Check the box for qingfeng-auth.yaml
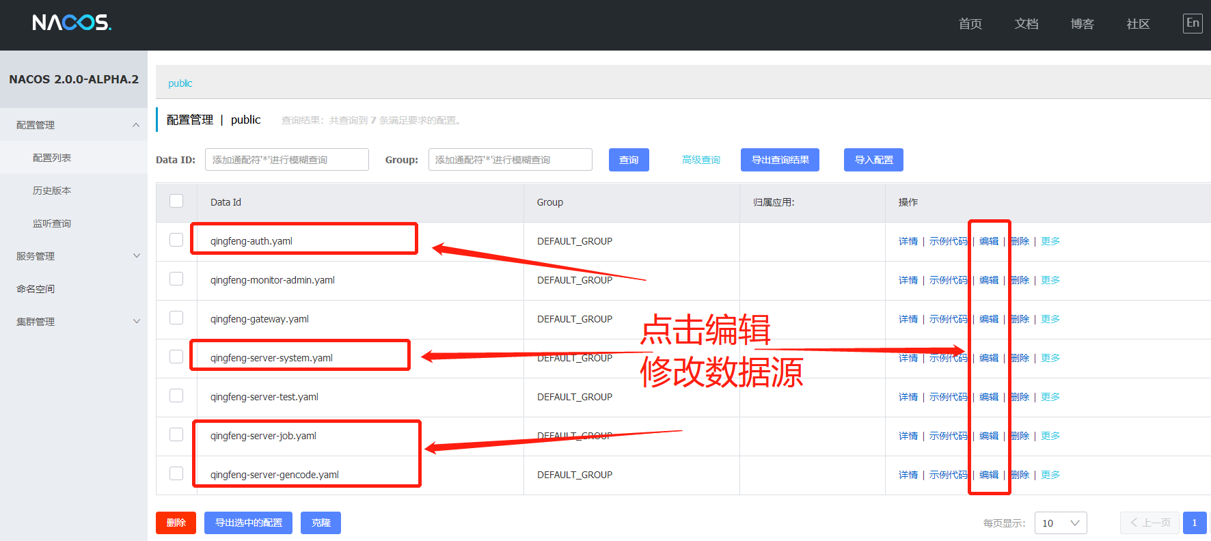Image resolution: width=1211 pixels, height=541 pixels. (176, 240)
